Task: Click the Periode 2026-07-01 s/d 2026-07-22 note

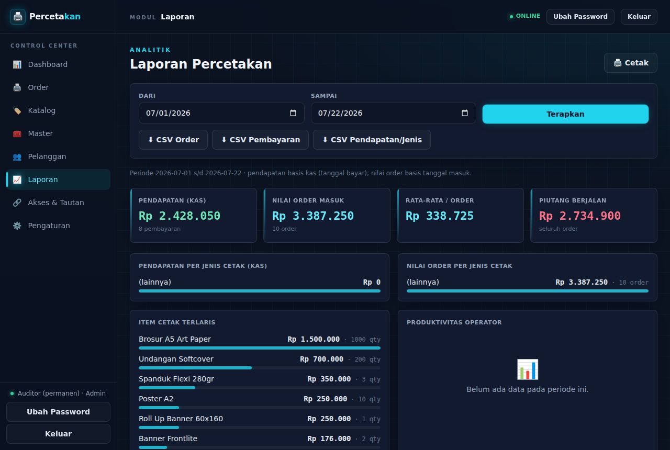Action: (300, 173)
